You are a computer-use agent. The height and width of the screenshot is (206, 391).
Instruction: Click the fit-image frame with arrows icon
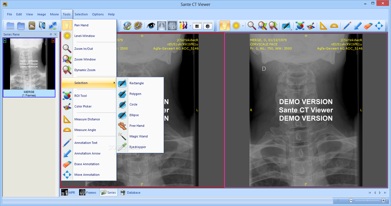pyautogui.click(x=208, y=26)
